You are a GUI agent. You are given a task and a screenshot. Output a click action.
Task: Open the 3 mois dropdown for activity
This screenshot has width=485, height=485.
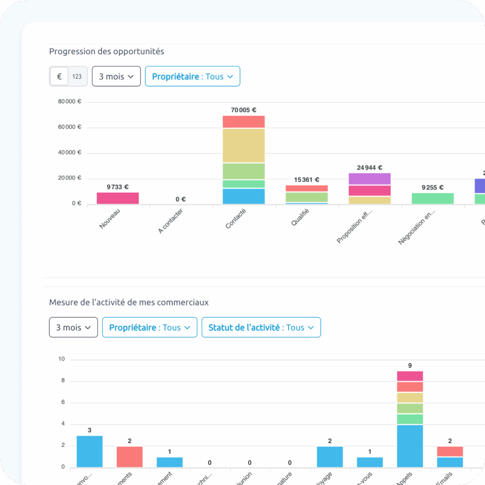[73, 327]
